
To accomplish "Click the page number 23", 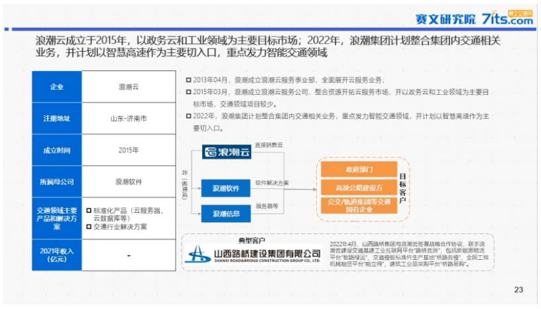I will pos(518,290).
